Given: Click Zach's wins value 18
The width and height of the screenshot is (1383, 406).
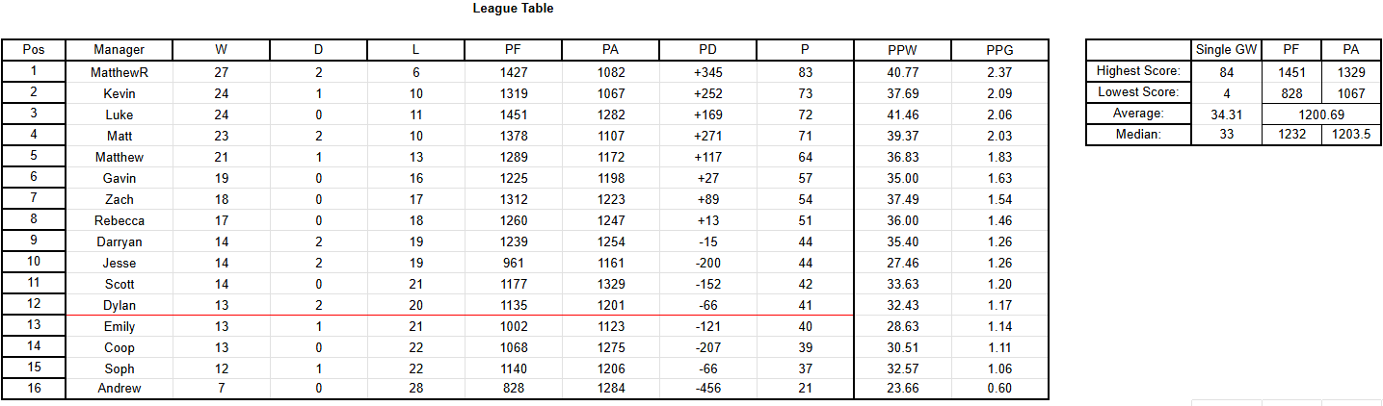Looking at the screenshot, I should (222, 199).
